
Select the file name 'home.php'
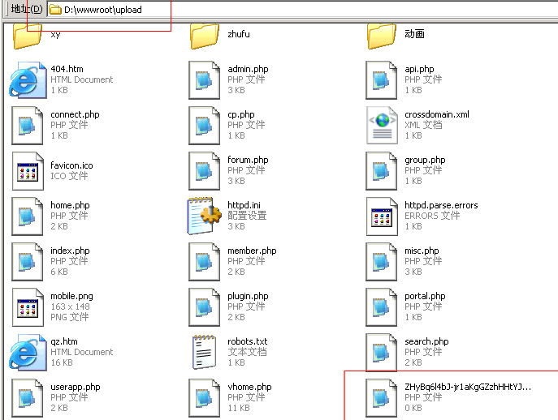(70, 205)
